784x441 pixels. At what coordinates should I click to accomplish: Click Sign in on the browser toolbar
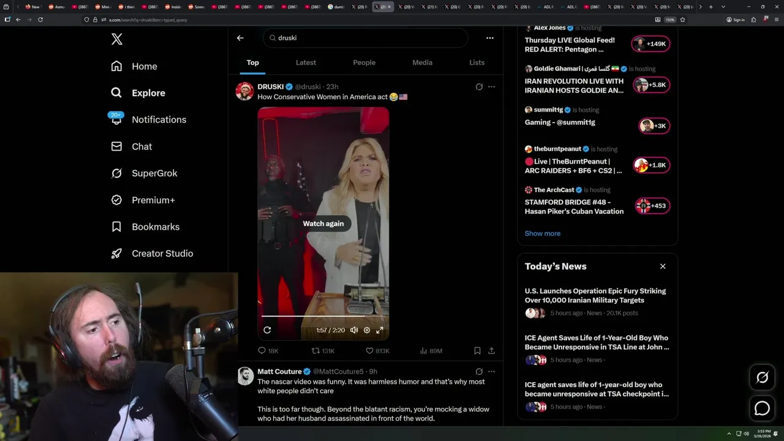[736, 20]
